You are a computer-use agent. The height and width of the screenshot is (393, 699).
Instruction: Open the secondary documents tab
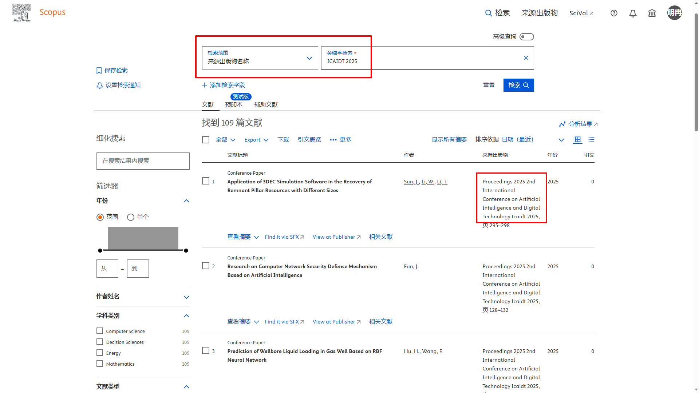pyautogui.click(x=266, y=105)
